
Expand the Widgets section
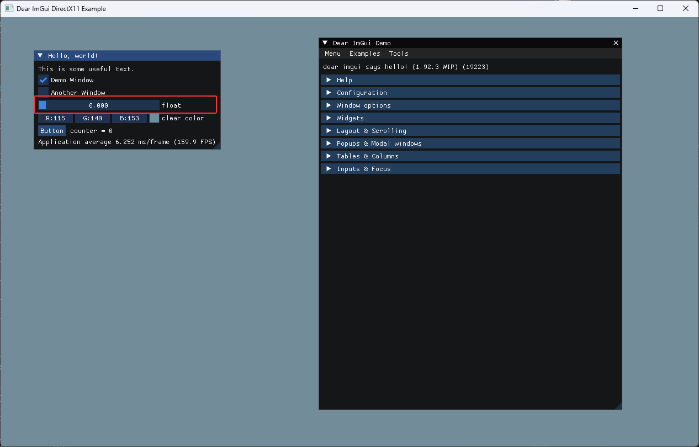click(470, 118)
